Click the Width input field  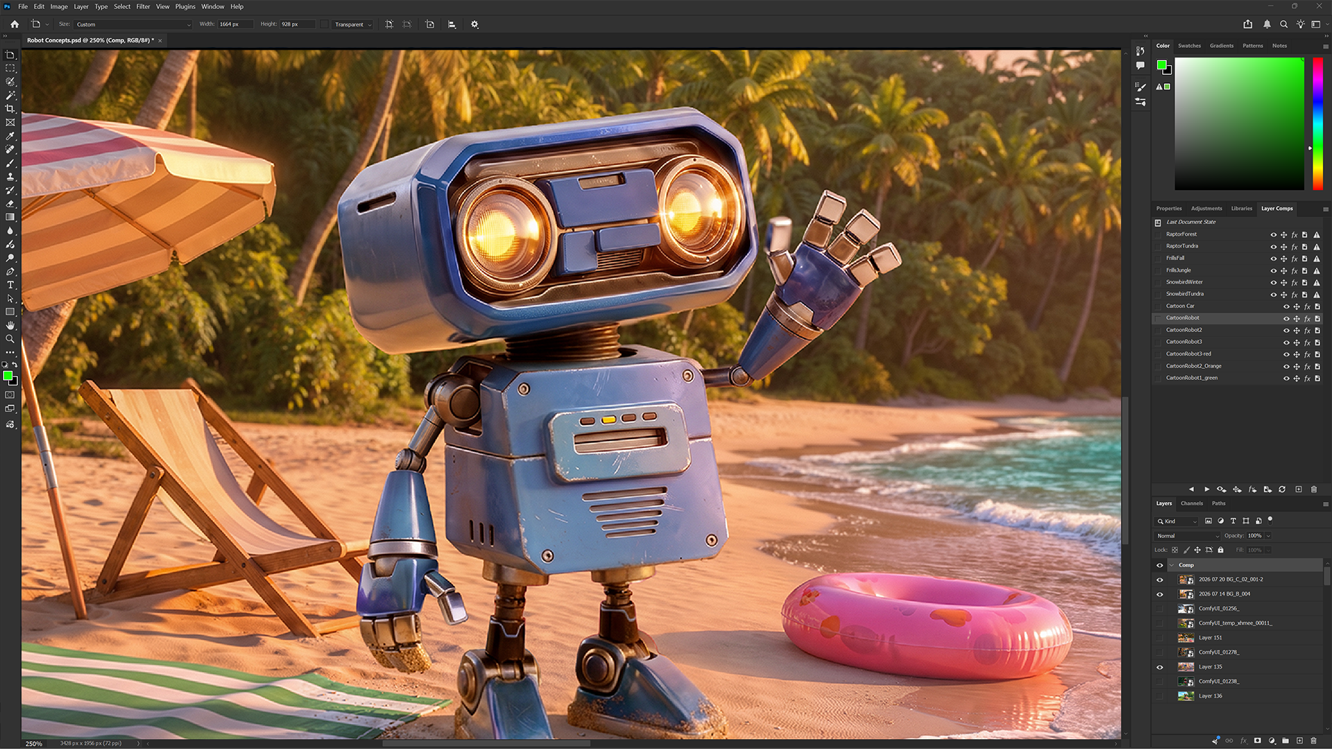(x=235, y=24)
